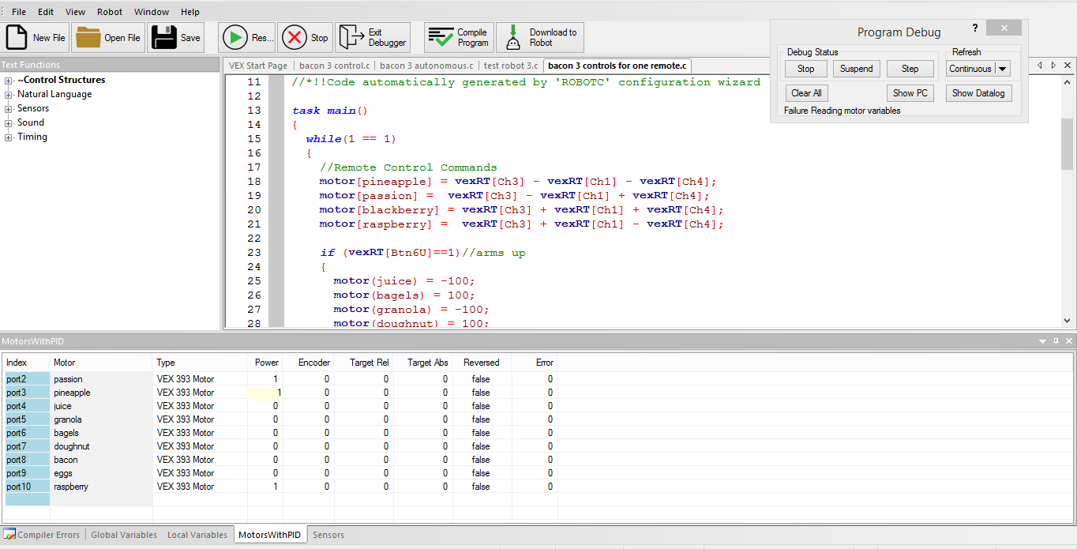1077x549 pixels.
Task: Switch to bottom Sensors tab
Action: (328, 535)
